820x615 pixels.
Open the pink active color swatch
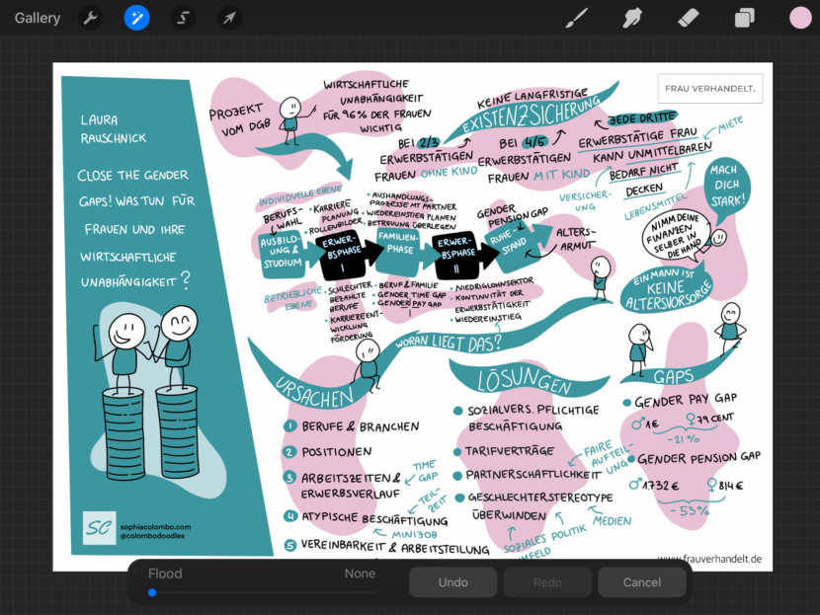tap(799, 18)
